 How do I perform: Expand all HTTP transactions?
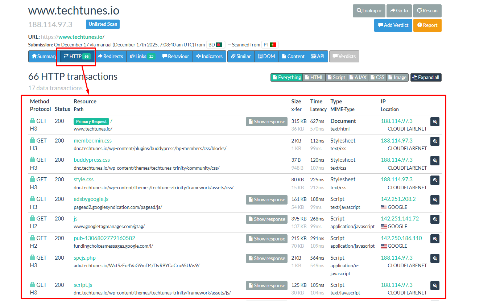426,77
